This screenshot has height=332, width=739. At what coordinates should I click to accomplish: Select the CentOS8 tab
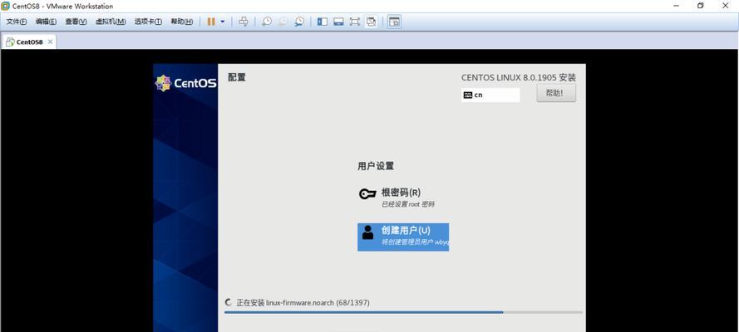pos(29,41)
